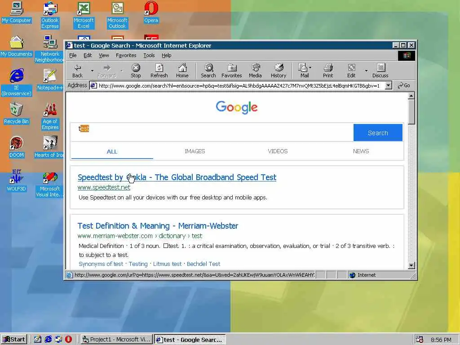Open Mail button dropdown arrow
Screen dimensions: 460x345
pos(310,67)
